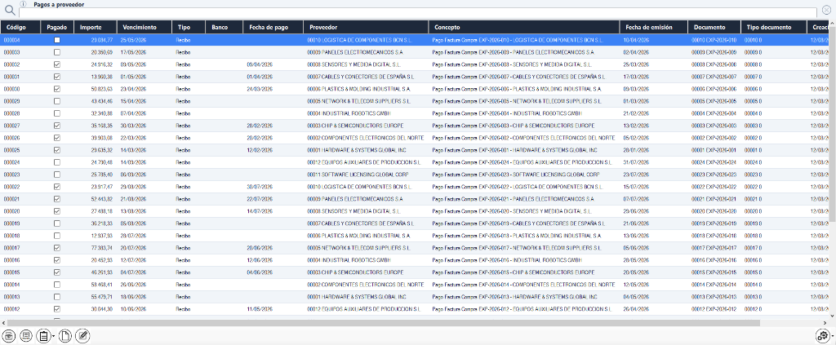Screen dimensions: 836x345
Task: Click due date 03/05/2026
Action: pyautogui.click(x=133, y=64)
